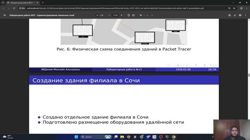Click the middle building thumbnail in the figure
Screen dimensions: 250x140
(x=145, y=38)
